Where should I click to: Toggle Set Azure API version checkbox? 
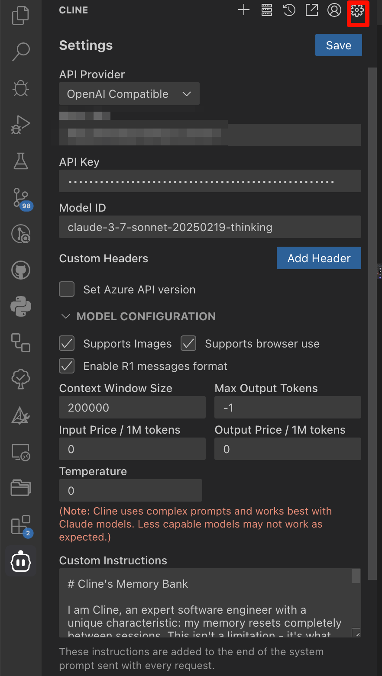click(x=67, y=289)
